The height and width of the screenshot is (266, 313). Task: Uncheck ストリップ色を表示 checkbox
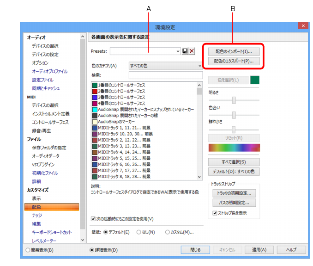click(215, 213)
